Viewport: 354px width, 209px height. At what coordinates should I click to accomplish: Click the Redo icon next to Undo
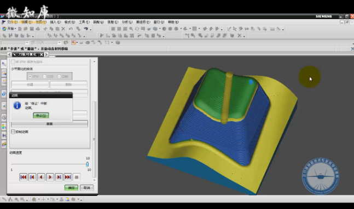coord(78,29)
